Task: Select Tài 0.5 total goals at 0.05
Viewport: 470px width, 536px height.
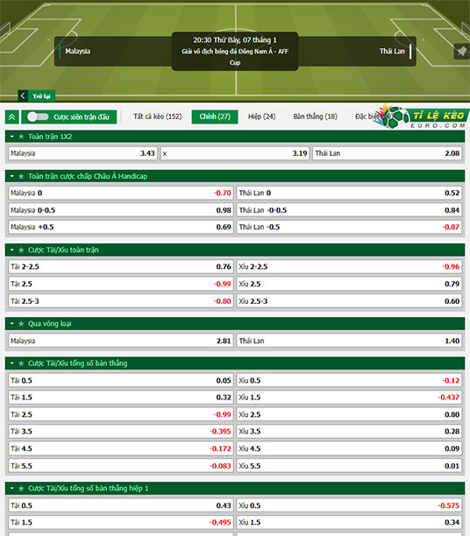Action: click(x=120, y=380)
